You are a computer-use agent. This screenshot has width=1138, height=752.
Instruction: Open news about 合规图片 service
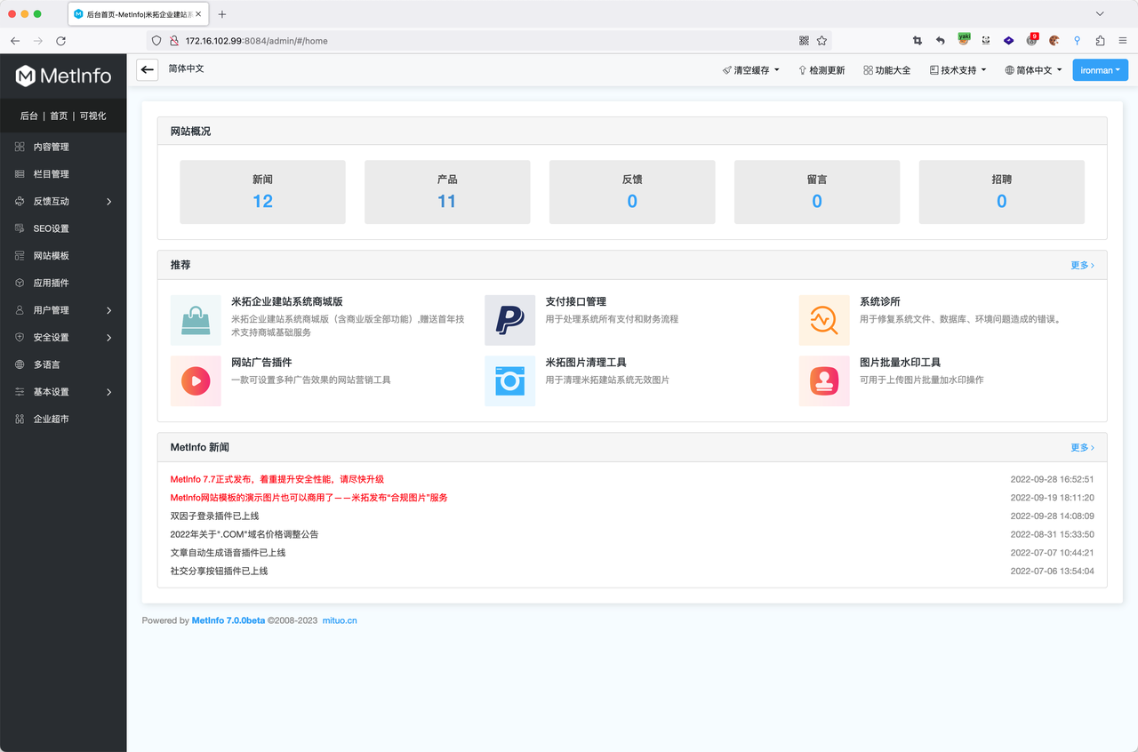tap(309, 498)
